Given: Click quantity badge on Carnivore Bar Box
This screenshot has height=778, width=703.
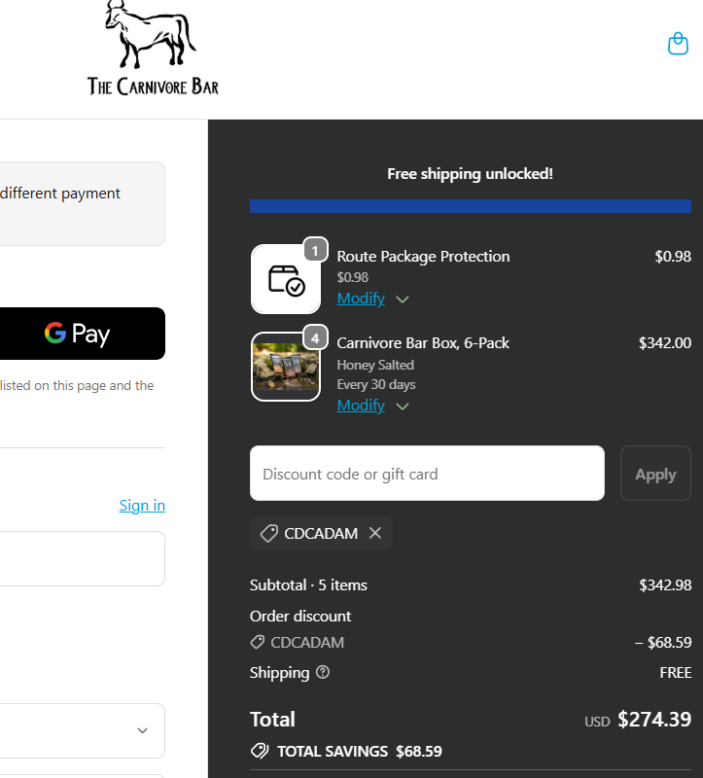Looking at the screenshot, I should 315,337.
